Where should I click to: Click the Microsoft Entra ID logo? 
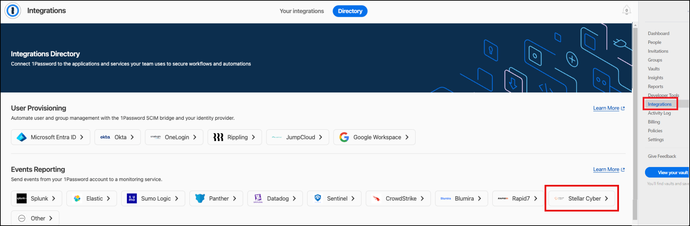tap(22, 137)
